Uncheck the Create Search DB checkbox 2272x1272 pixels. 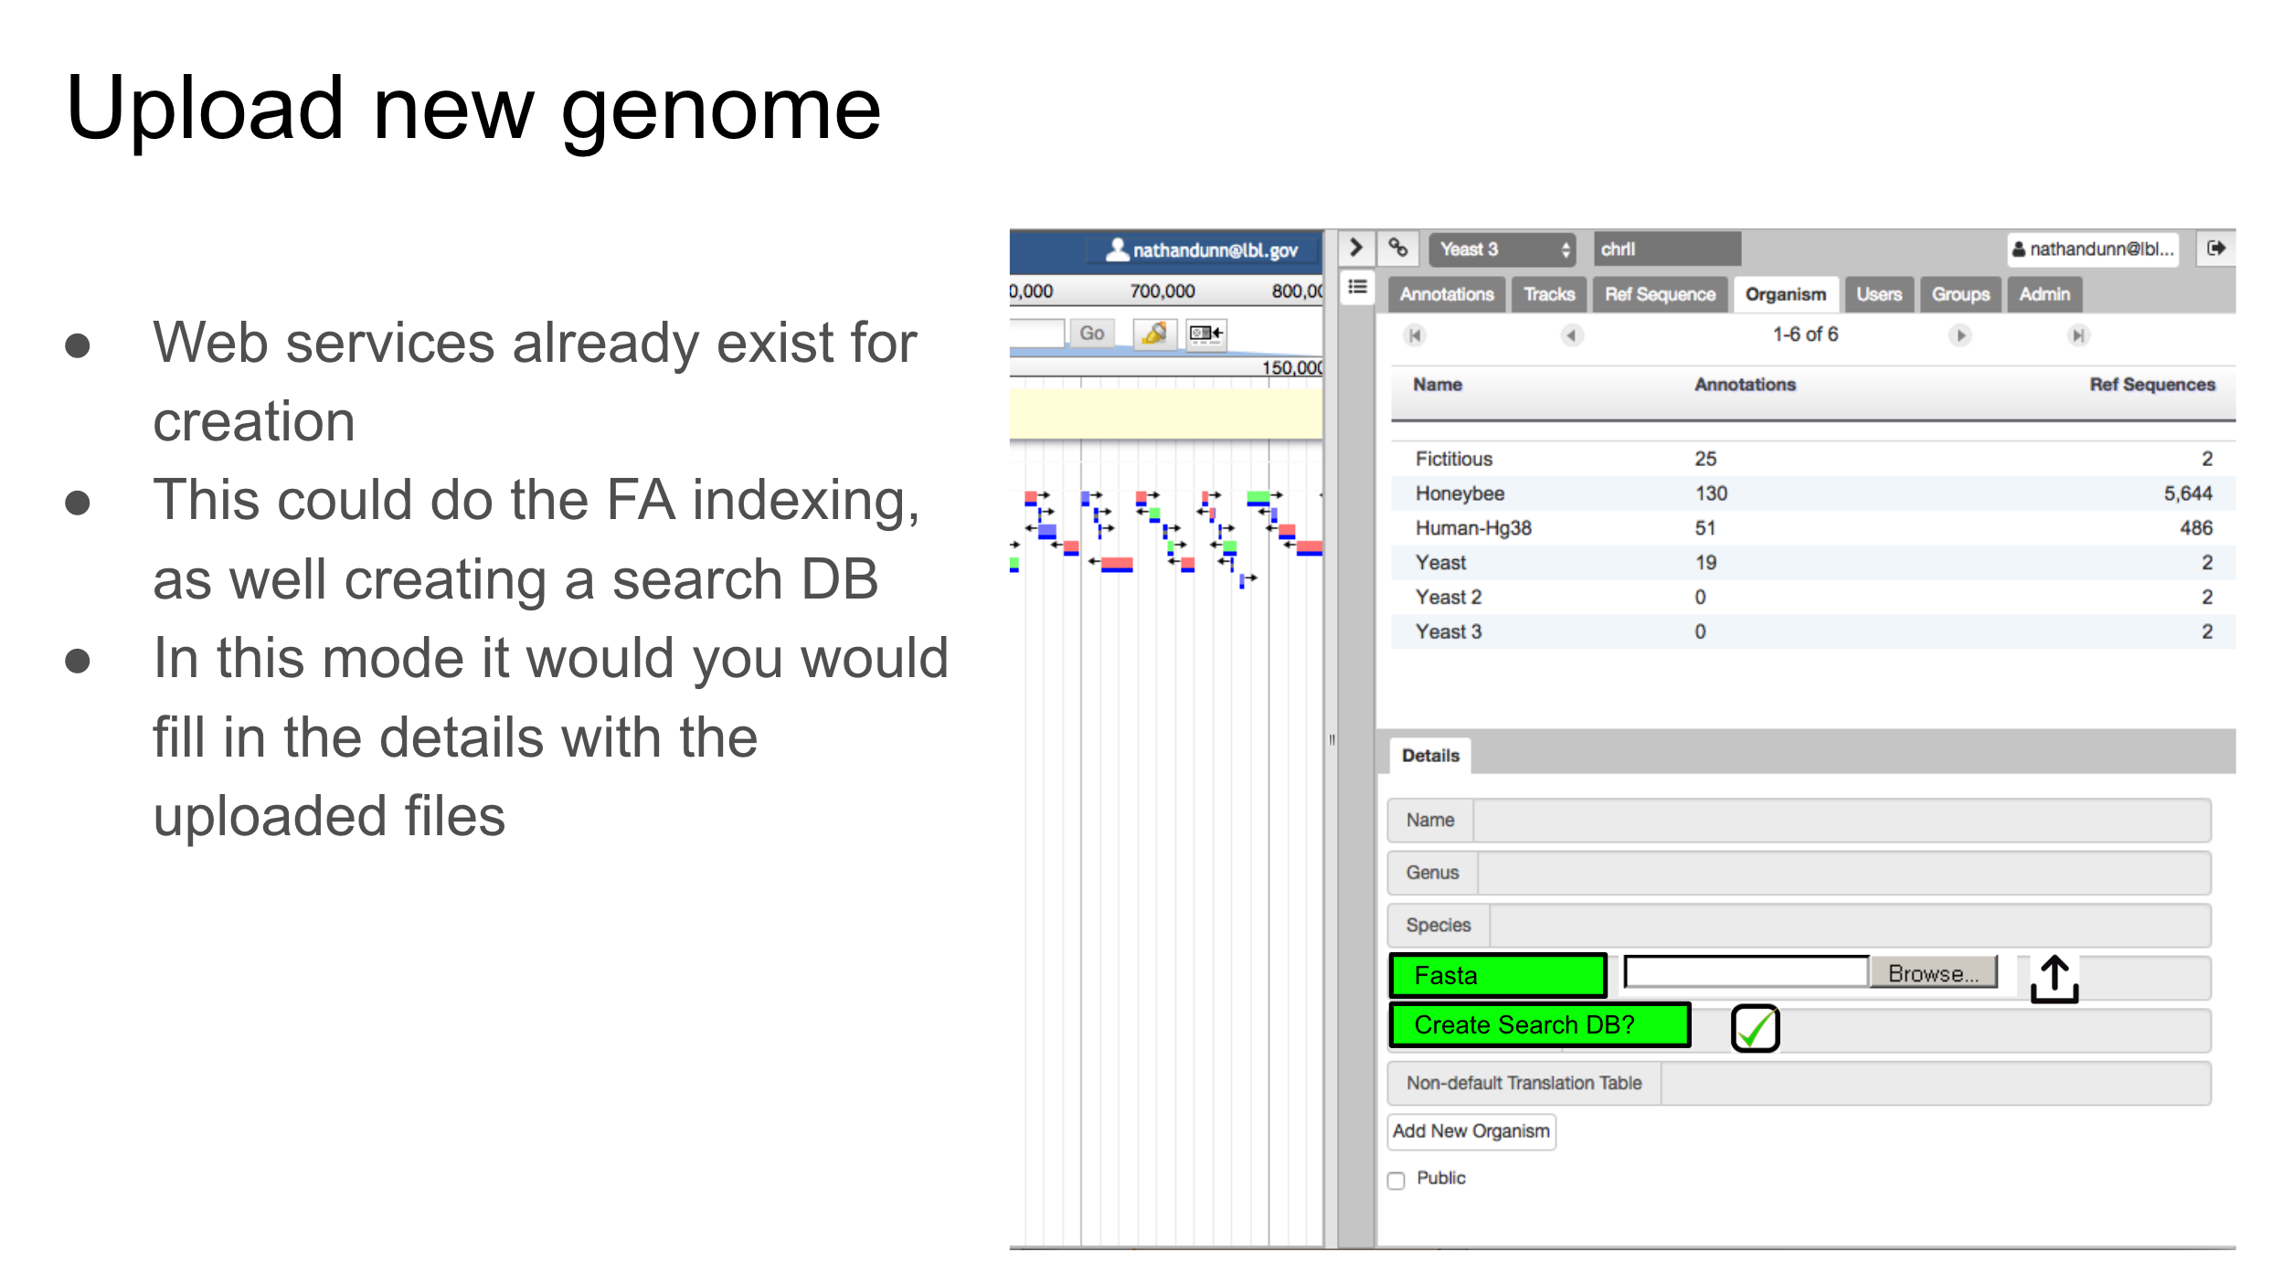pyautogui.click(x=1756, y=1028)
